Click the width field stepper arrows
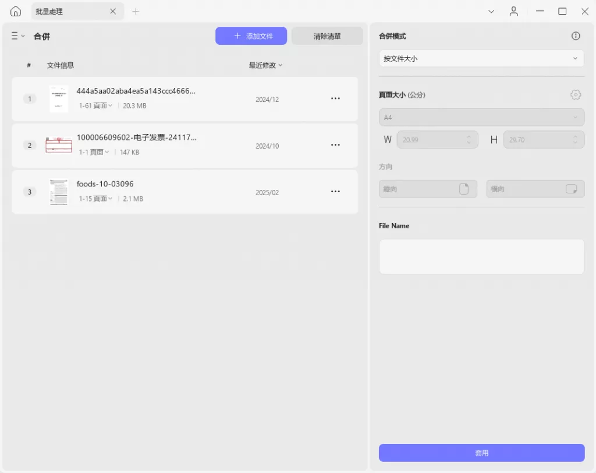The width and height of the screenshot is (596, 473). (469, 140)
